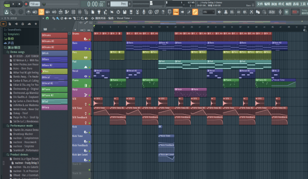Viewport: 308px width, 179px height.
Task: Mute the Vocal track via its green dot
Action: click(90, 77)
